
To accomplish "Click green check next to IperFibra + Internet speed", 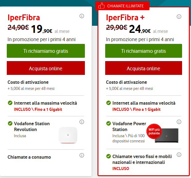I will (x=109, y=103).
